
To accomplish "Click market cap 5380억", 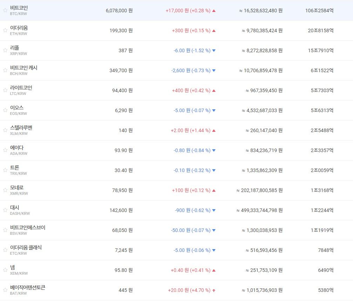I will (326, 290).
